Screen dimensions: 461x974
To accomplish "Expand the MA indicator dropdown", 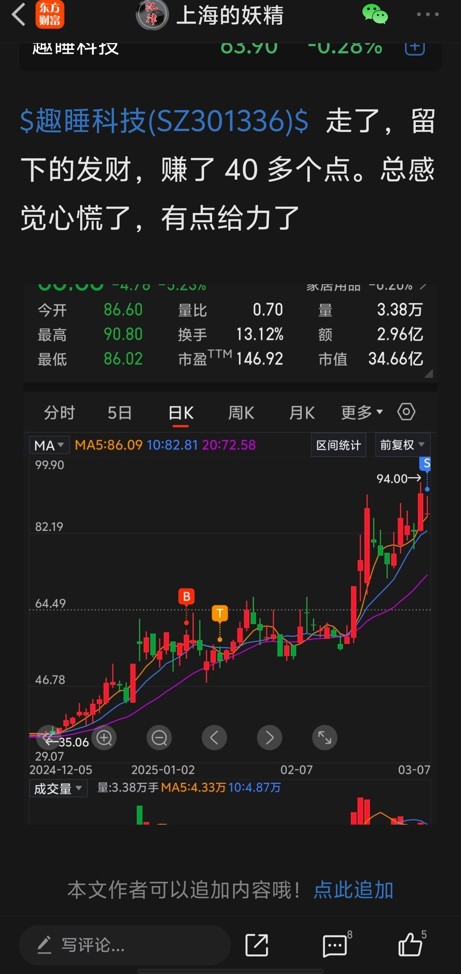I will [x=49, y=445].
